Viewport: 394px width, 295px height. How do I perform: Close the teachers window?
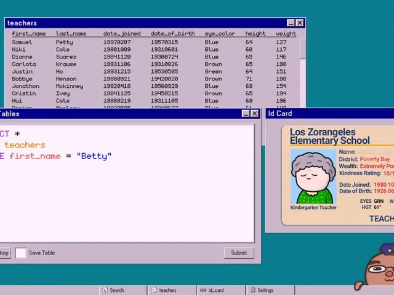pyautogui.click(x=300, y=23)
